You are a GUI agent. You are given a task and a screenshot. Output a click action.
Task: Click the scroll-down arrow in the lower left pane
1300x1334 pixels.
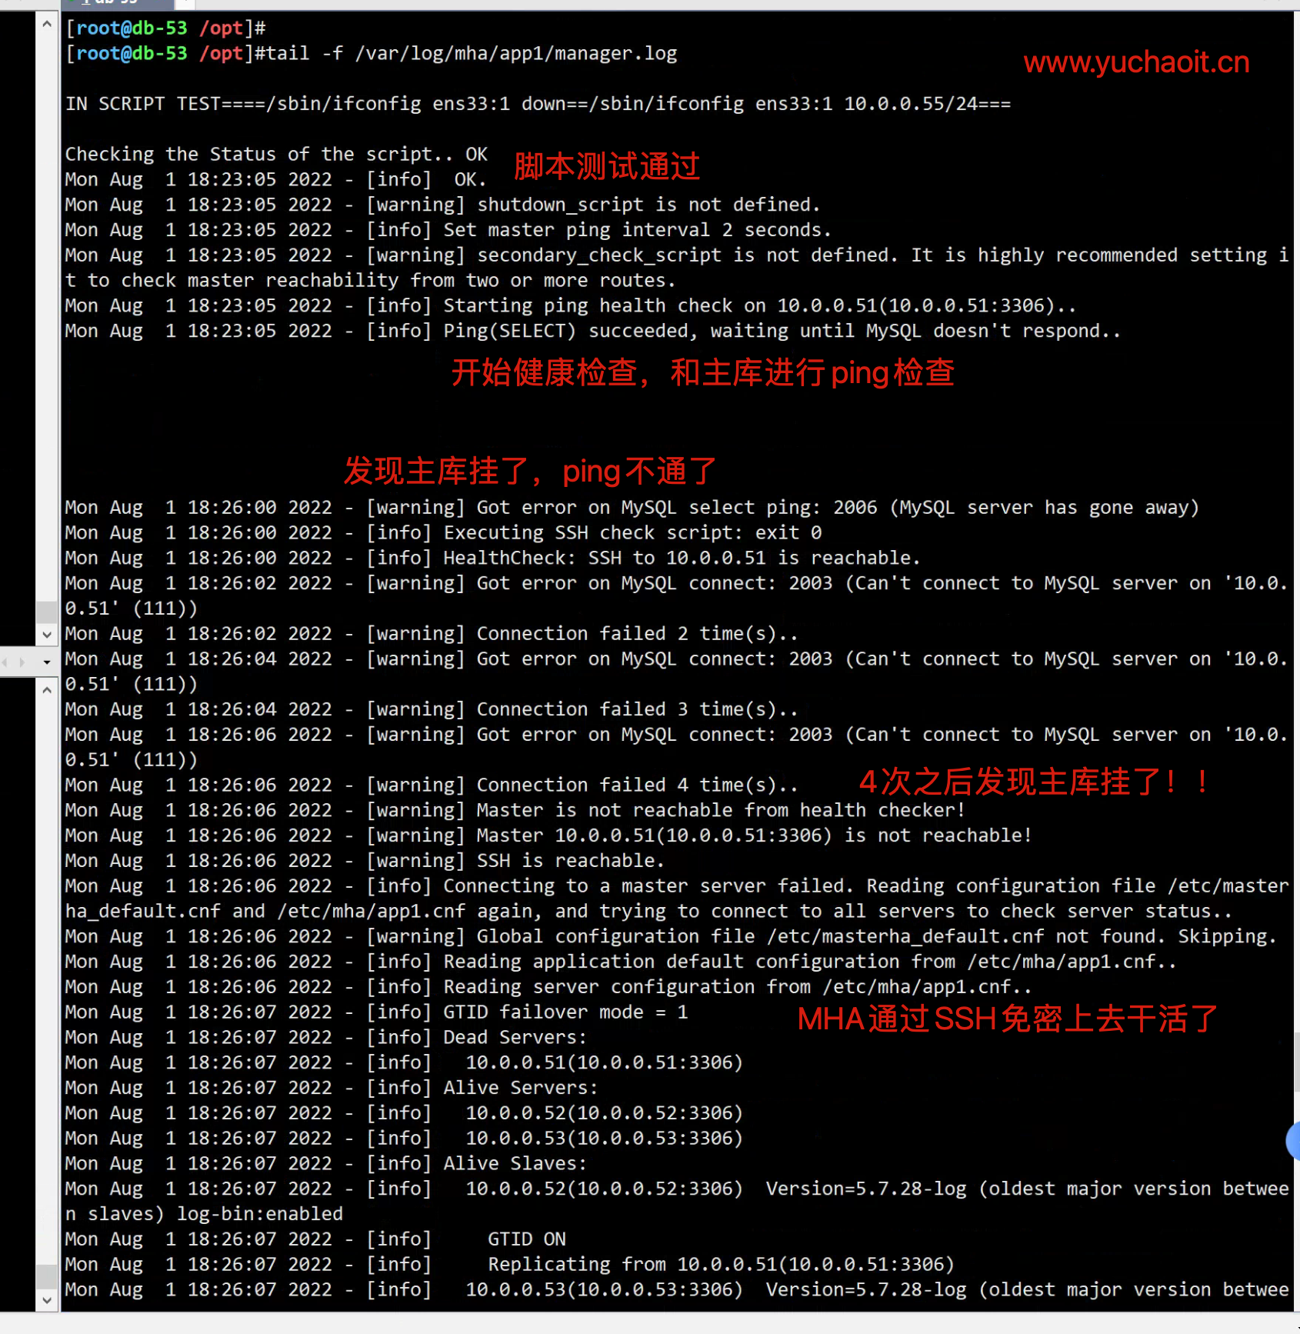click(47, 1300)
